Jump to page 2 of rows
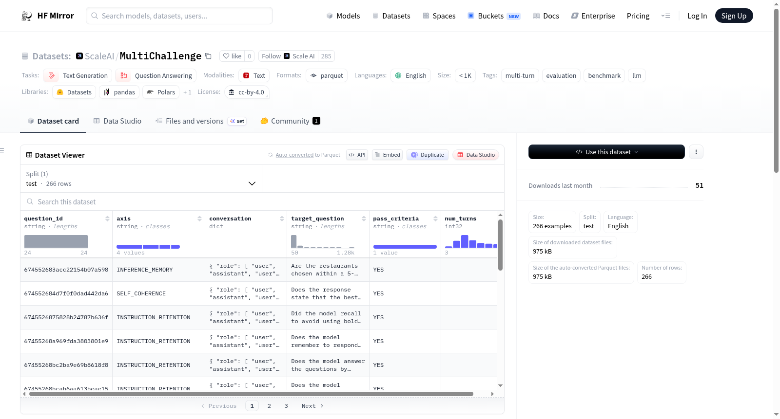780x419 pixels. click(x=269, y=406)
